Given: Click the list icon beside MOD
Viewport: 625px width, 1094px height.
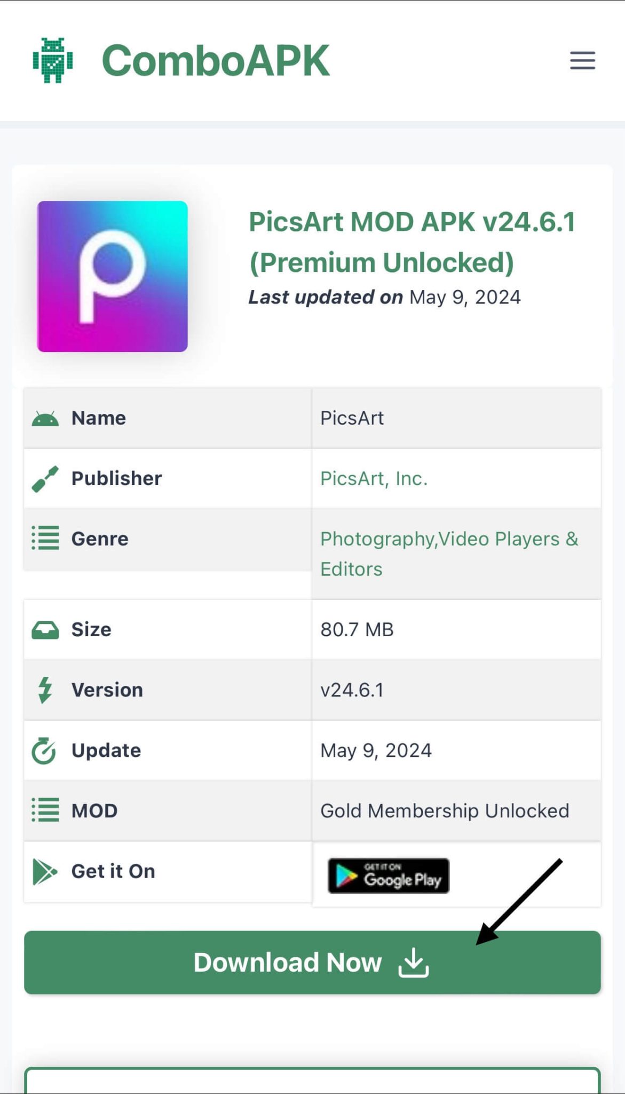Looking at the screenshot, I should [45, 810].
